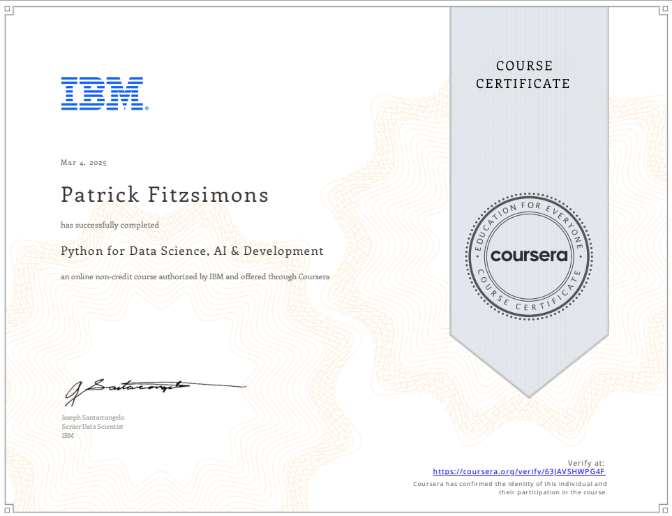
Task: Click the "Verify at:" label
Action: (x=586, y=463)
